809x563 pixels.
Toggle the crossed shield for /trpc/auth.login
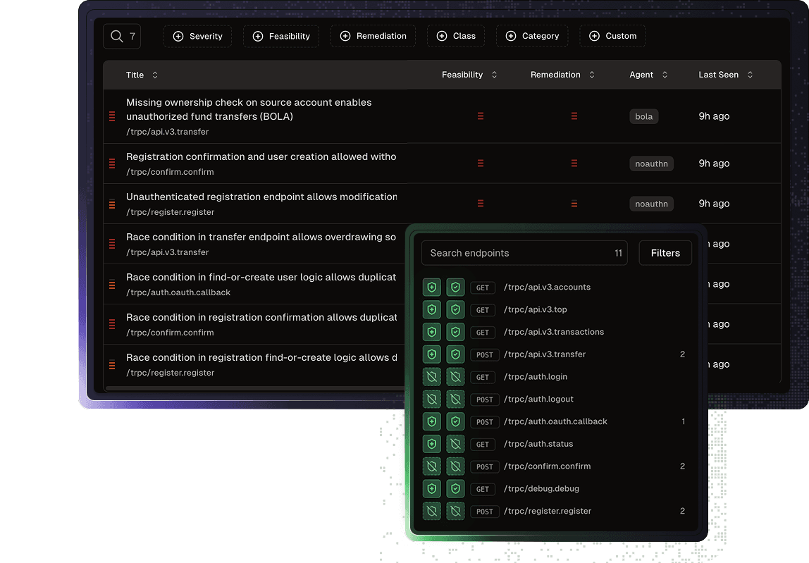(x=431, y=377)
